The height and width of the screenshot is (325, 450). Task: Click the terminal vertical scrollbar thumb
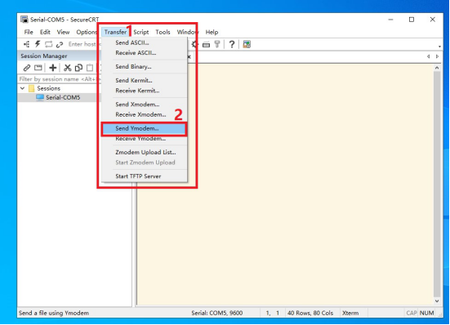[x=437, y=185]
